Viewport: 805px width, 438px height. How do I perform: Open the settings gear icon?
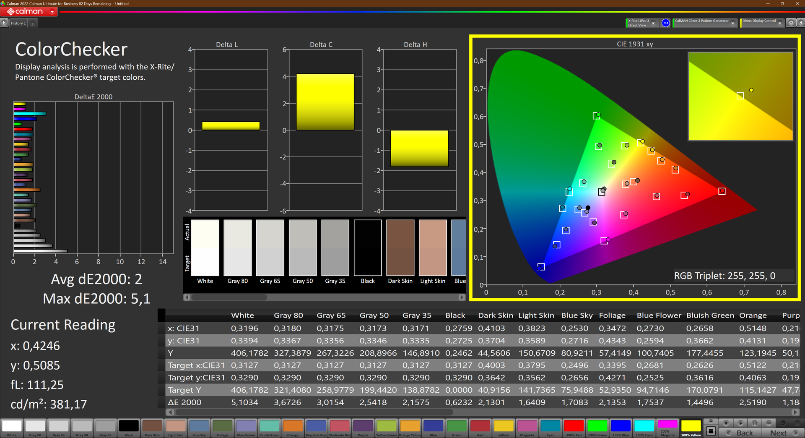(x=791, y=23)
